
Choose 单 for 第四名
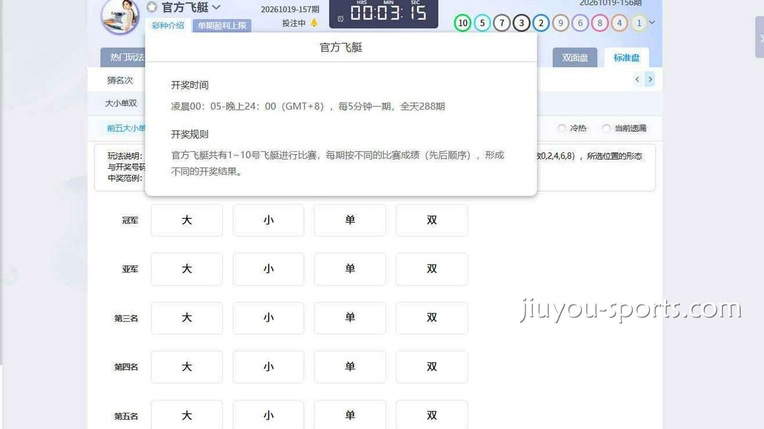[350, 367]
